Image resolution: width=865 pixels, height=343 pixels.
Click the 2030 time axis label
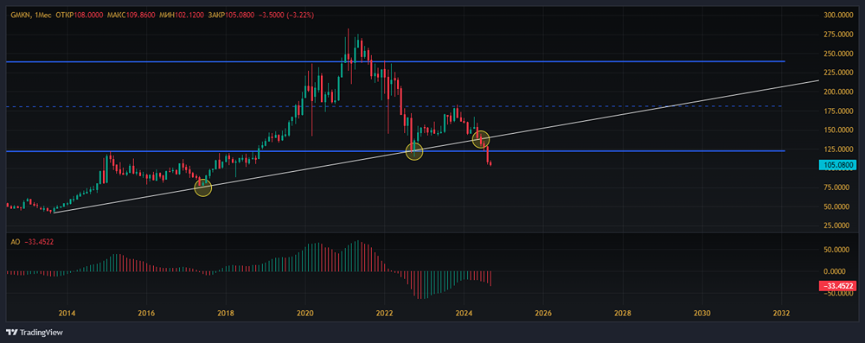[702, 314]
